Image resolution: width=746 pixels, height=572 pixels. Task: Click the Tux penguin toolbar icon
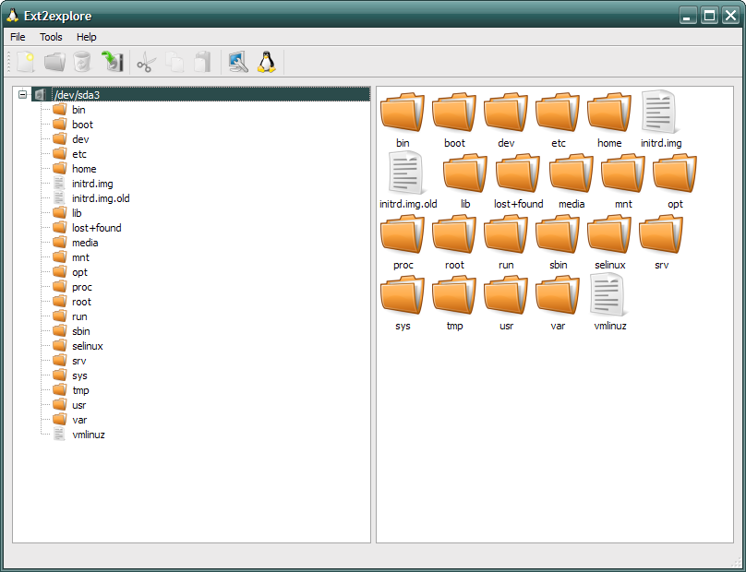click(x=267, y=62)
